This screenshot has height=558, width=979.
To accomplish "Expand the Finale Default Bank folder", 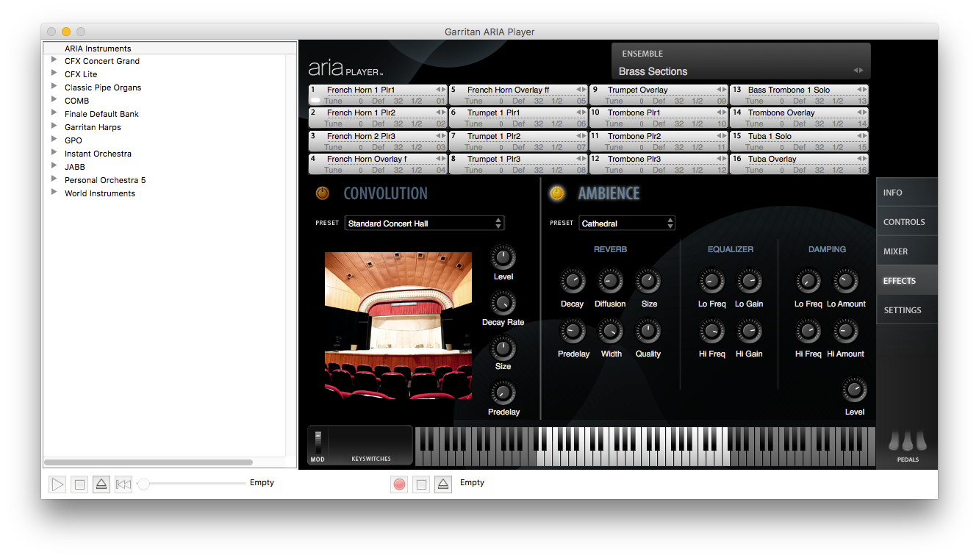I will 54,114.
